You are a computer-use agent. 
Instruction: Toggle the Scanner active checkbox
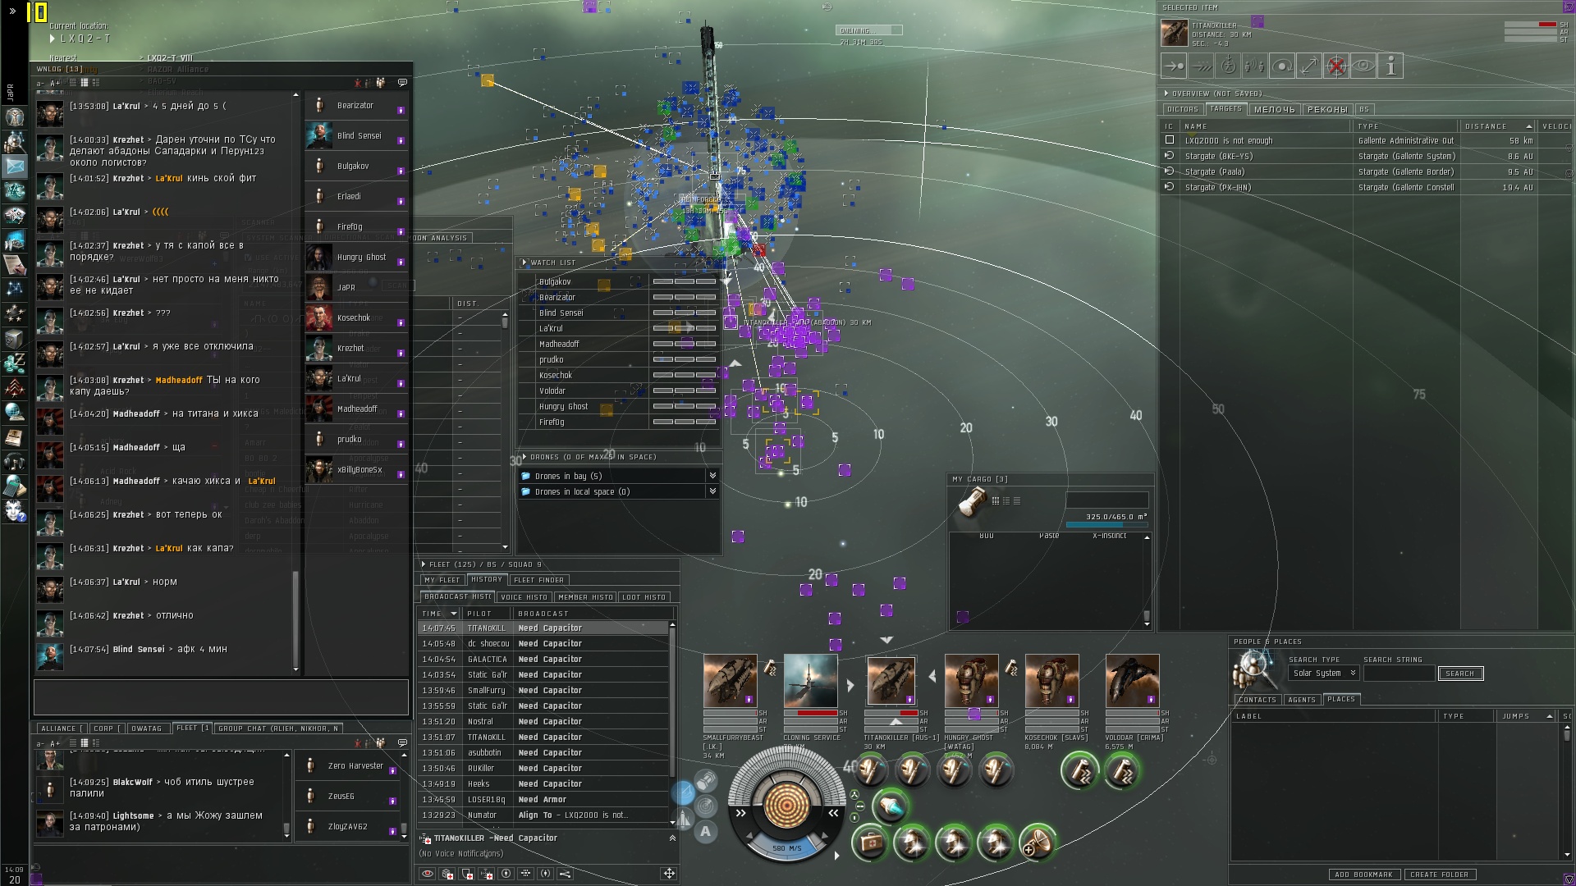coord(249,258)
